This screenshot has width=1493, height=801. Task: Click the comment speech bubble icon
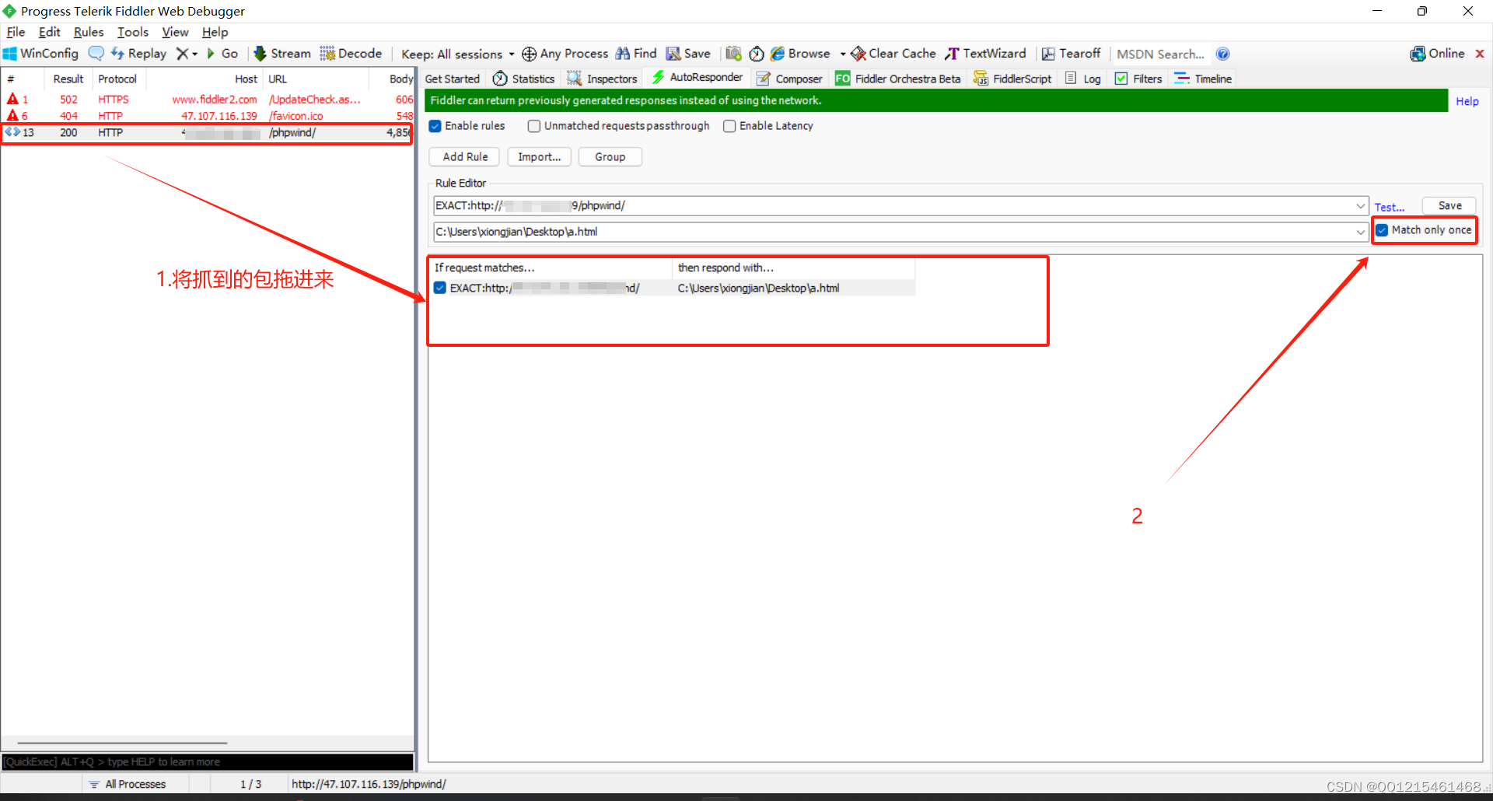(x=96, y=54)
